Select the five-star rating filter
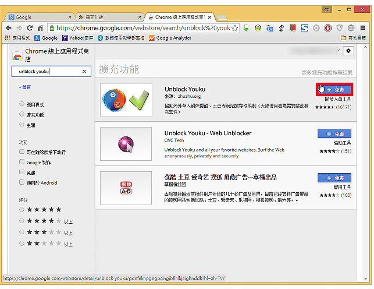374x289 pixels. tap(22, 209)
